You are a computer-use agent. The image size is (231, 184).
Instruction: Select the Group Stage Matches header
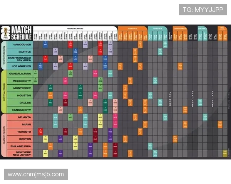75,28
